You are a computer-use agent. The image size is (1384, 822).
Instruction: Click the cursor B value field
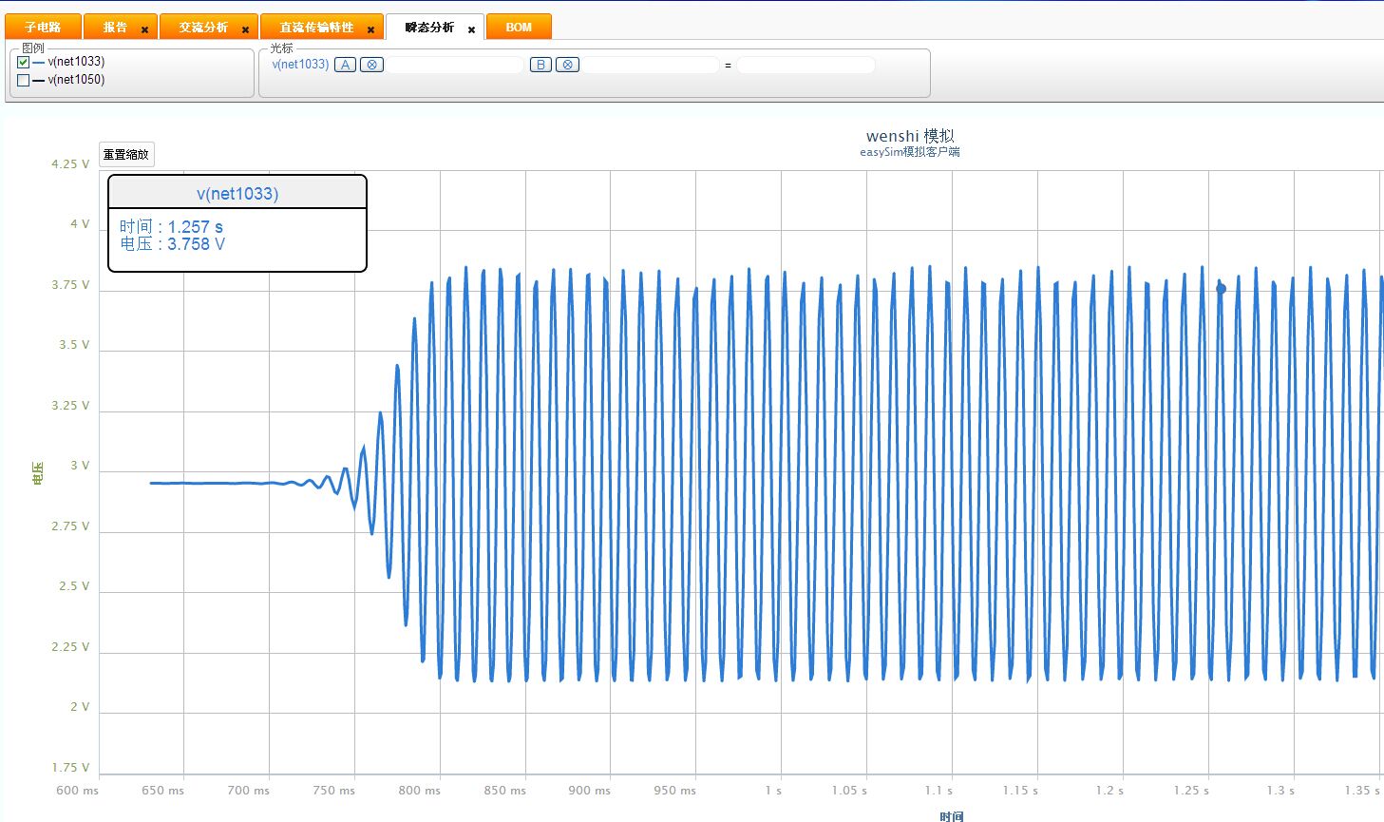pyautogui.click(x=651, y=65)
